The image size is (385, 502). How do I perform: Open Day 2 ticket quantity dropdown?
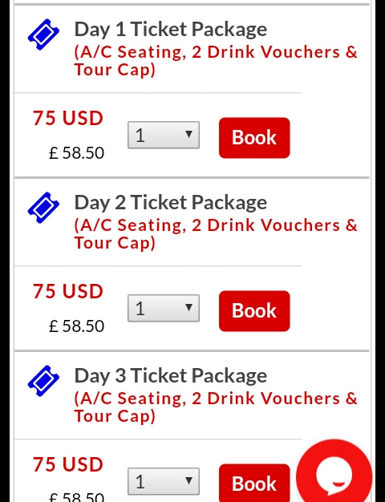coord(164,308)
